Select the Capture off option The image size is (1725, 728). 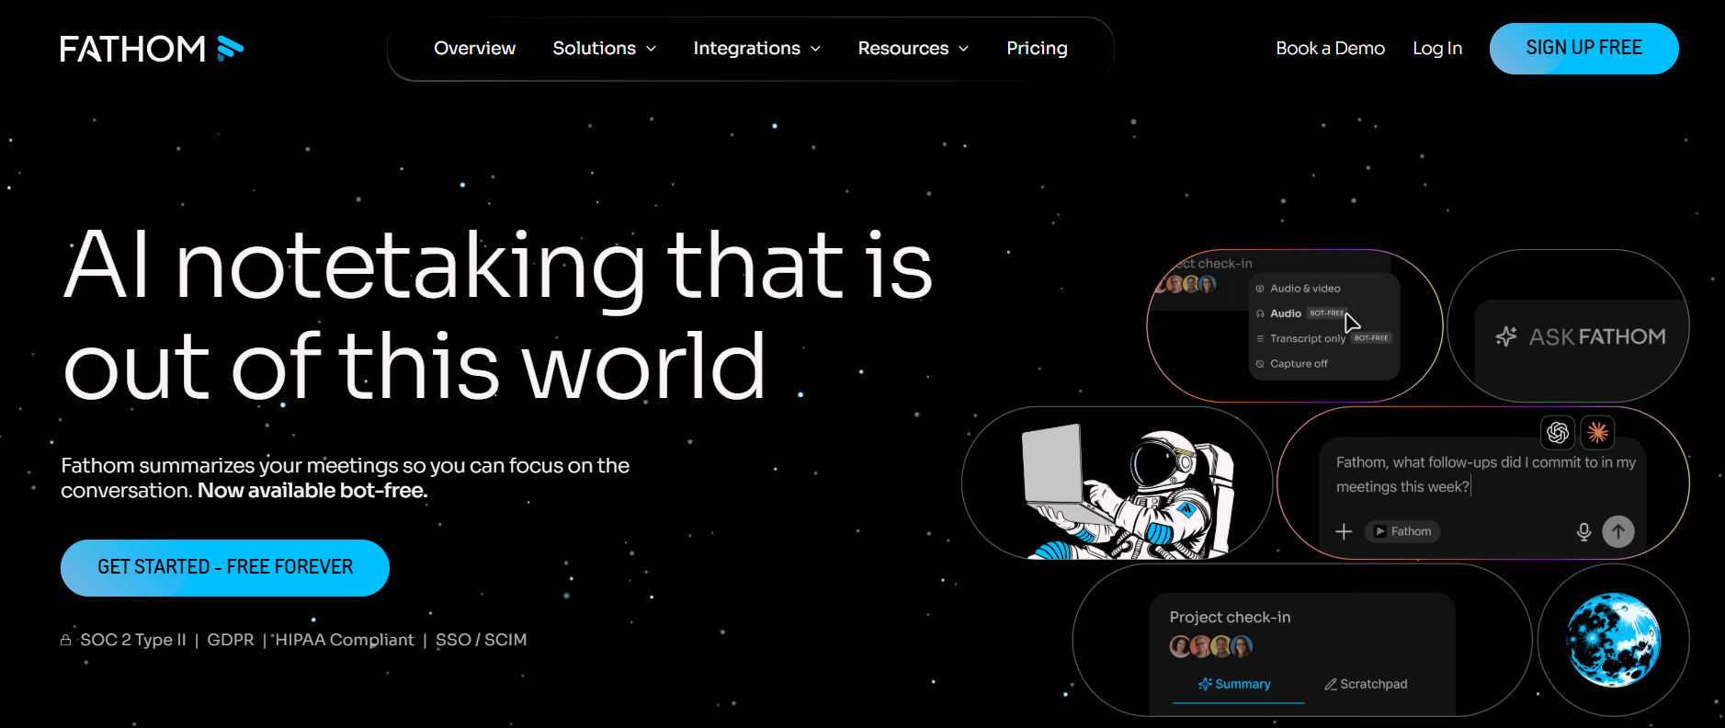[1292, 364]
